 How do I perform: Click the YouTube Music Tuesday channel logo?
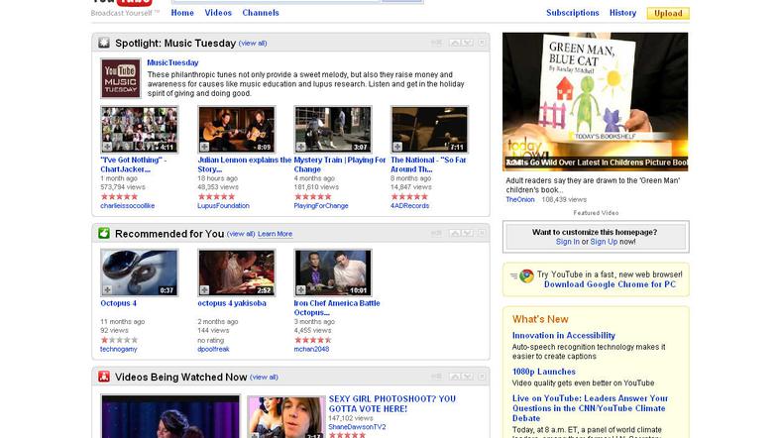(x=119, y=79)
